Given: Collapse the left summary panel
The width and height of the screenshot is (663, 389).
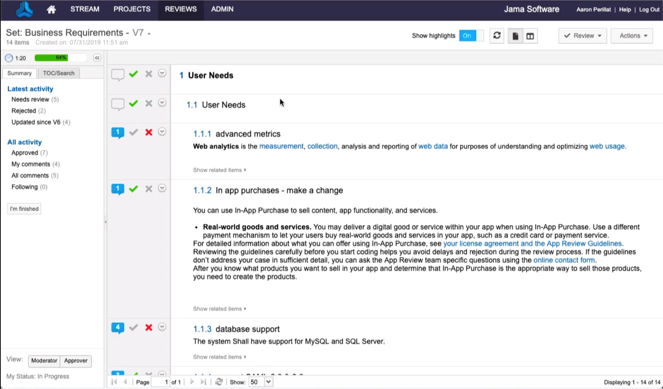Looking at the screenshot, I should click(x=97, y=58).
